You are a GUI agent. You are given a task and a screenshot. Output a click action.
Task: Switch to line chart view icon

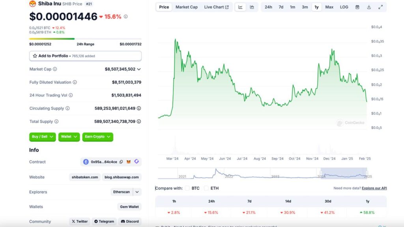click(240, 7)
